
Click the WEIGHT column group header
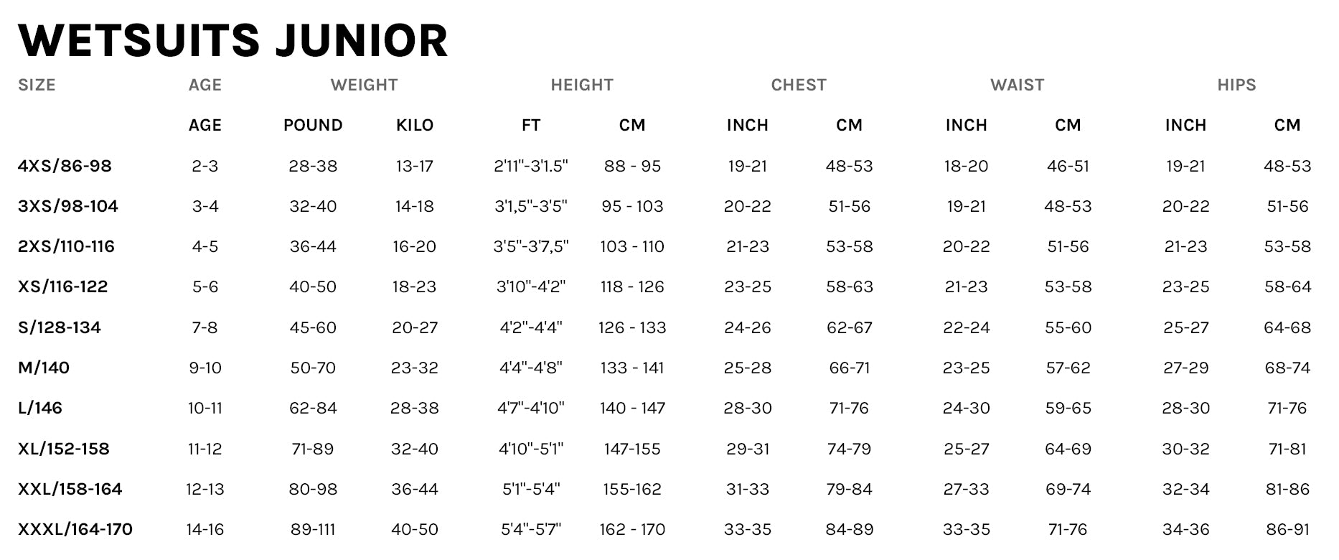click(364, 85)
